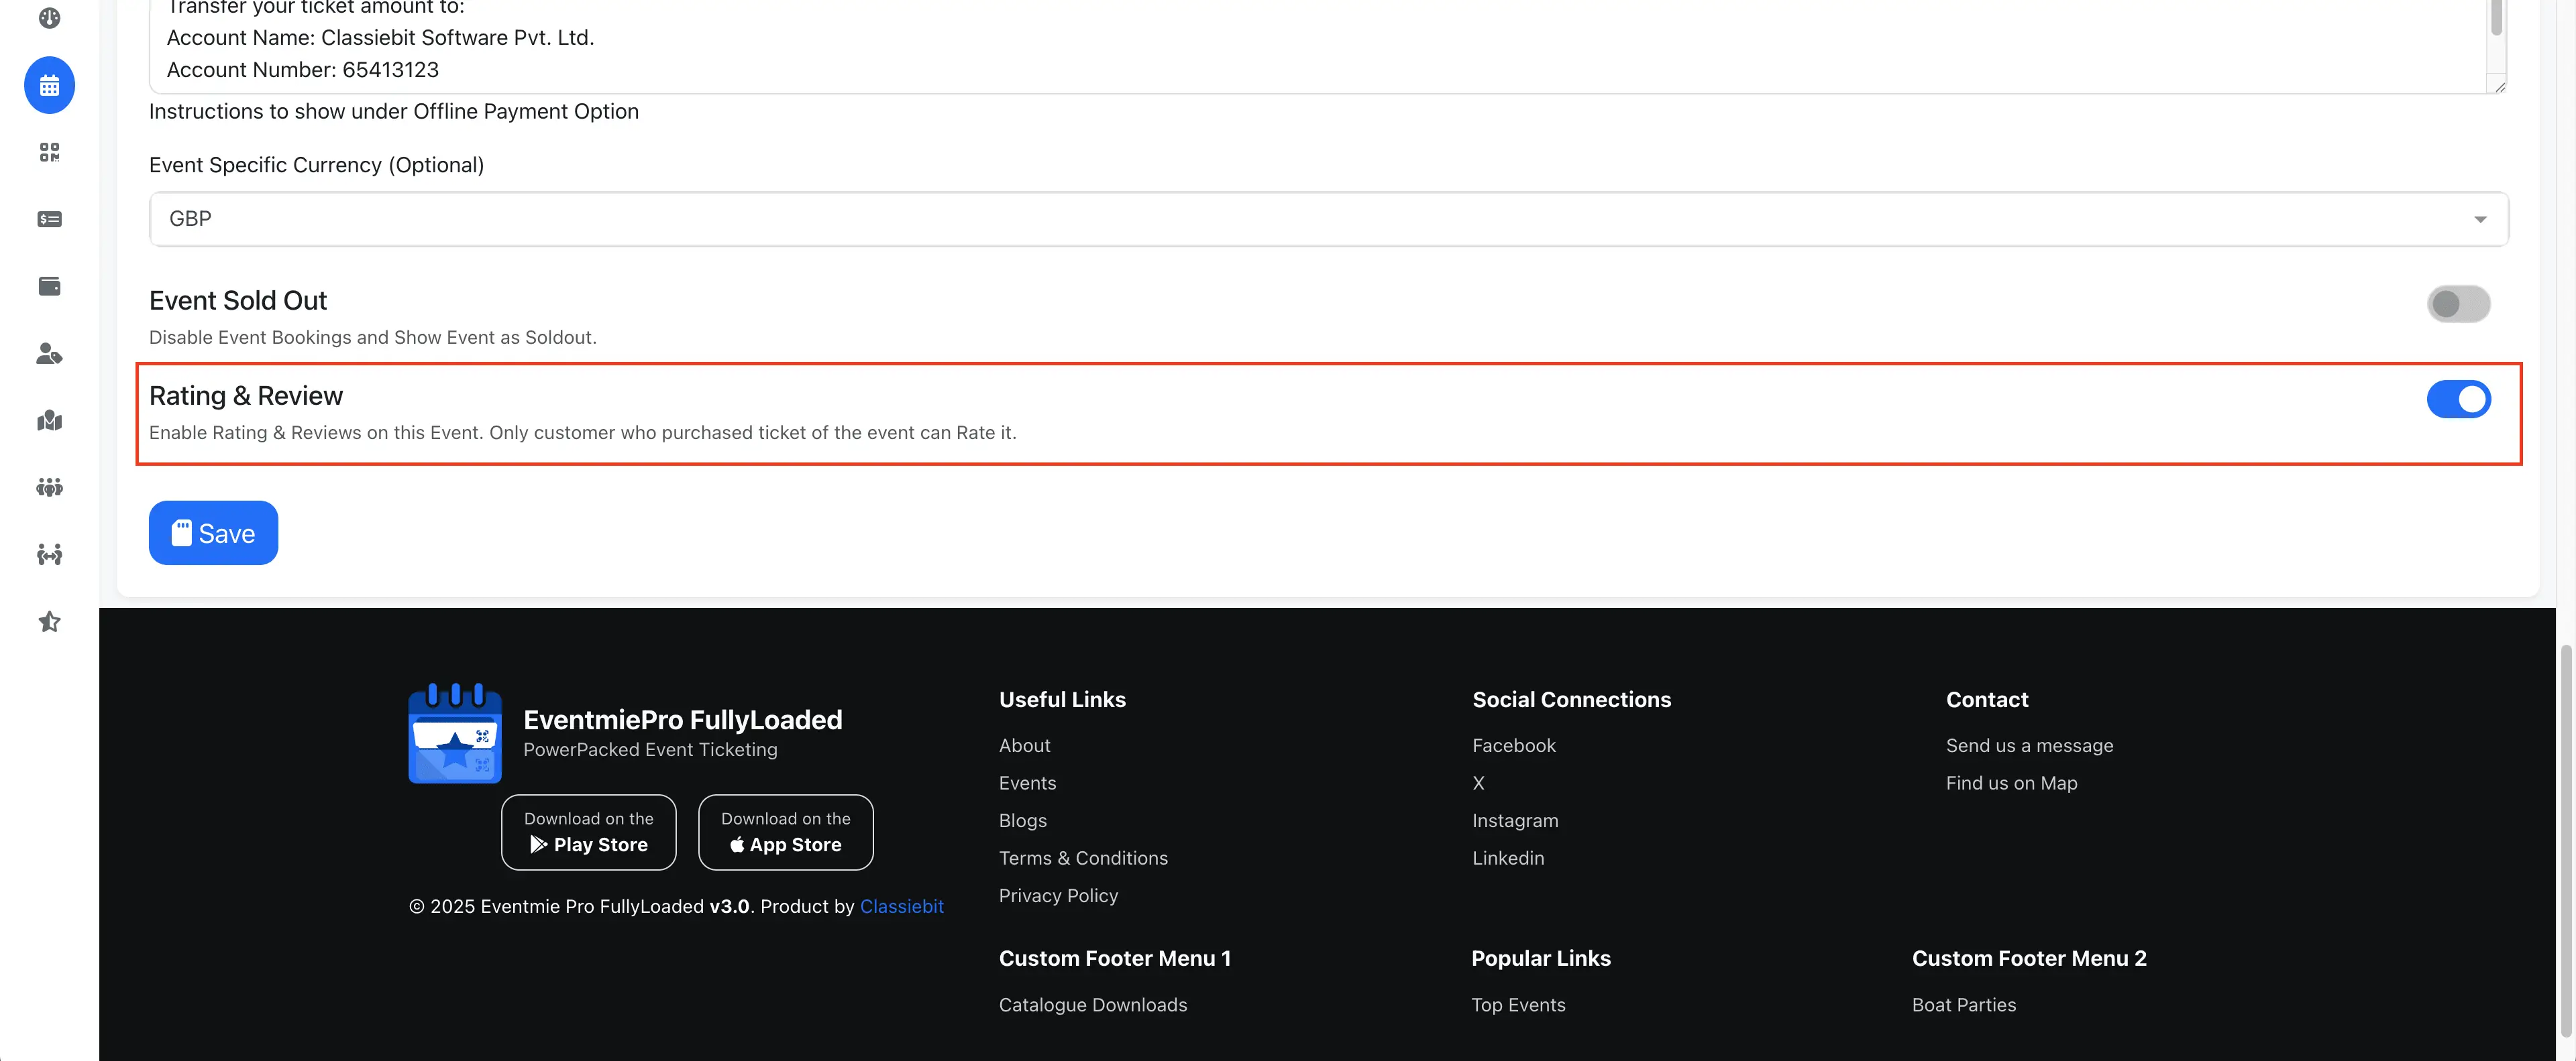Image resolution: width=2576 pixels, height=1061 pixels.
Task: Click the App Store download button
Action: coord(785,832)
